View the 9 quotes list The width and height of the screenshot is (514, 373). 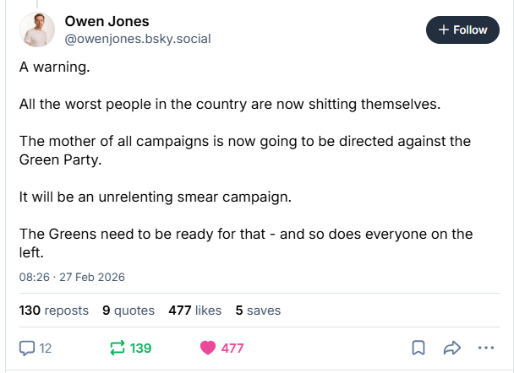click(x=128, y=311)
